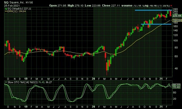Select the 'SQ (Weekly) 227.11' legend text
This screenshot has width=182, height=109.
pos(19,9)
